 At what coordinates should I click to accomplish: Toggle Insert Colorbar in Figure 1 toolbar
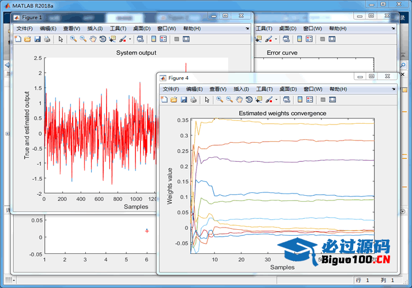coord(154,39)
